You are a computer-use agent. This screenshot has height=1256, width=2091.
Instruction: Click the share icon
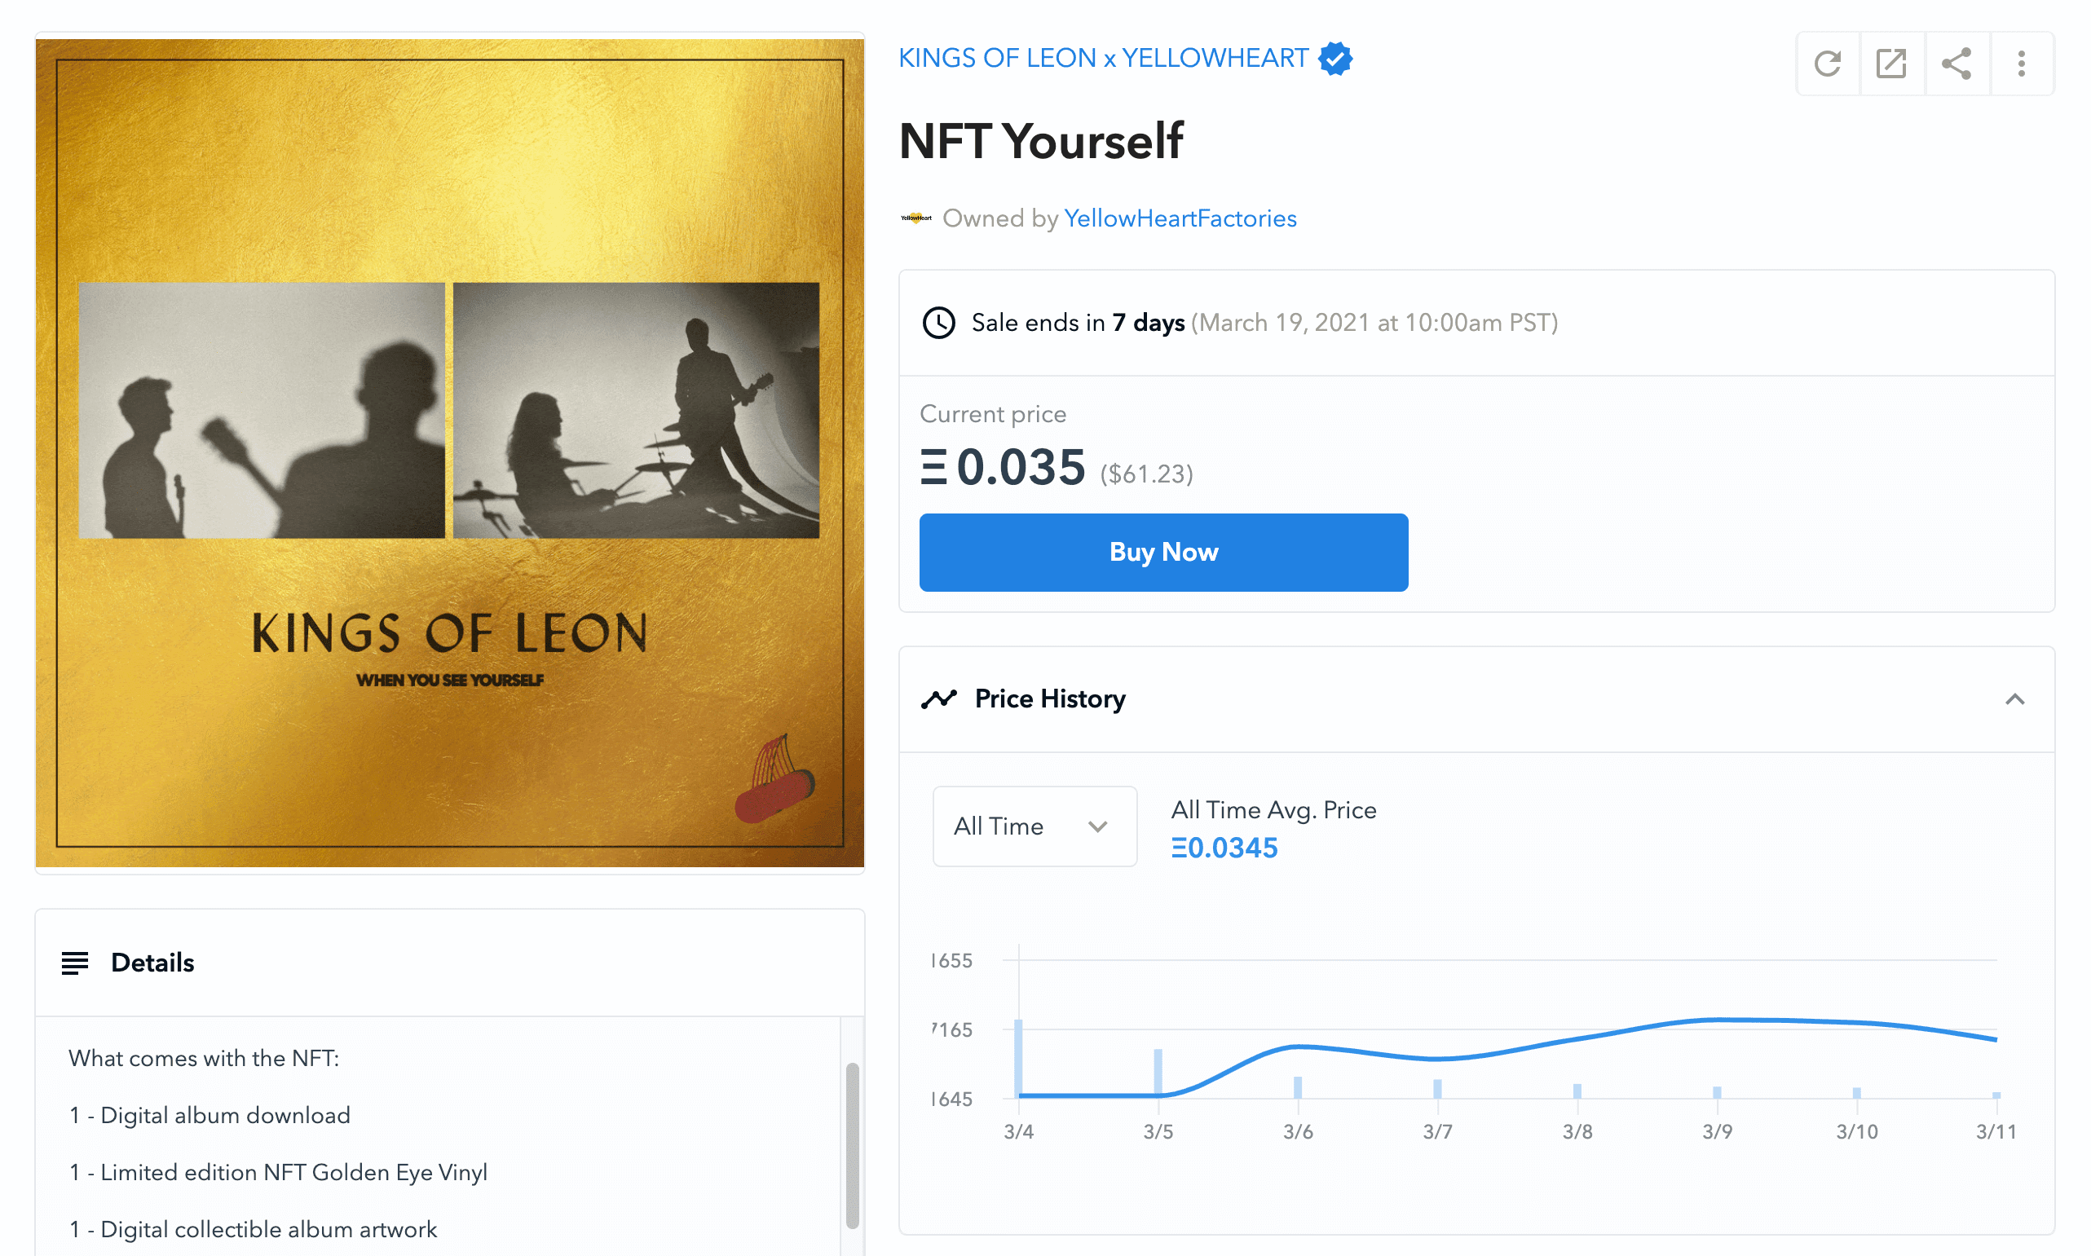(1956, 64)
